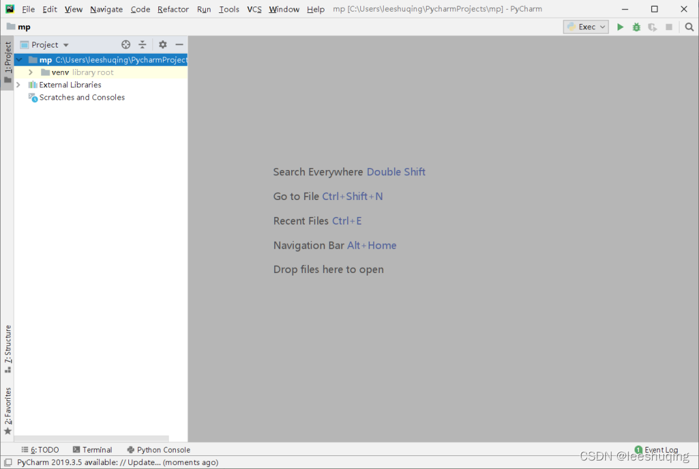699x469 pixels.
Task: Click the Ctrl+Shift+N shortcut hint
Action: 352,196
